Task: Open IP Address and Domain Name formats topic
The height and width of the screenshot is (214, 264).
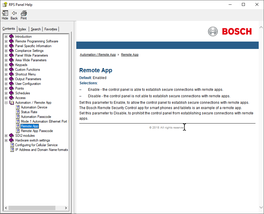Action: (42, 150)
